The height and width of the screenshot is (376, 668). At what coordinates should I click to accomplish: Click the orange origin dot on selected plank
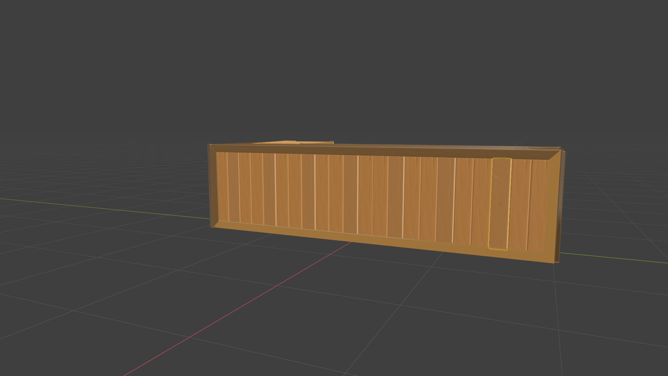coord(500,204)
